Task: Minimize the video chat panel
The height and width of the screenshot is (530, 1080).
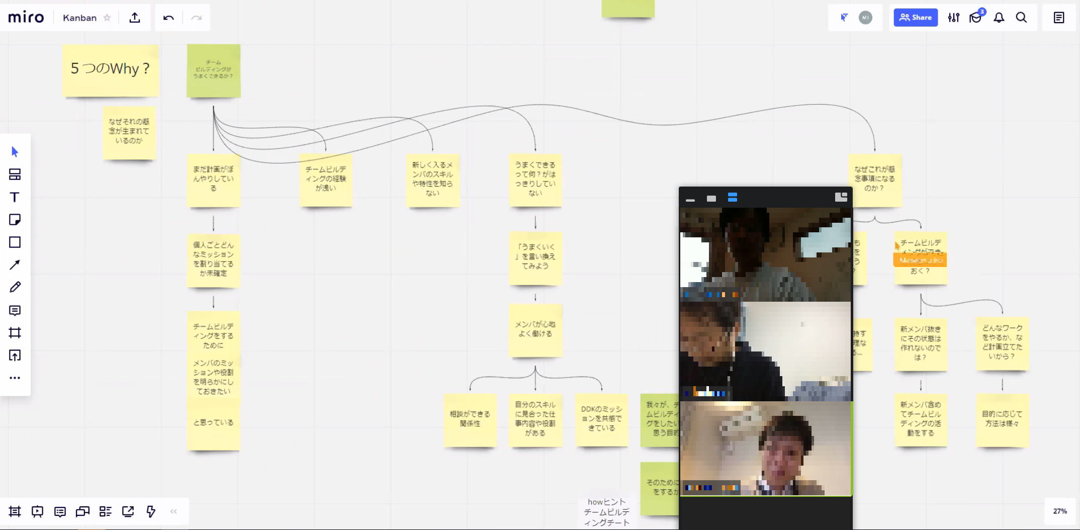Action: [x=690, y=200]
